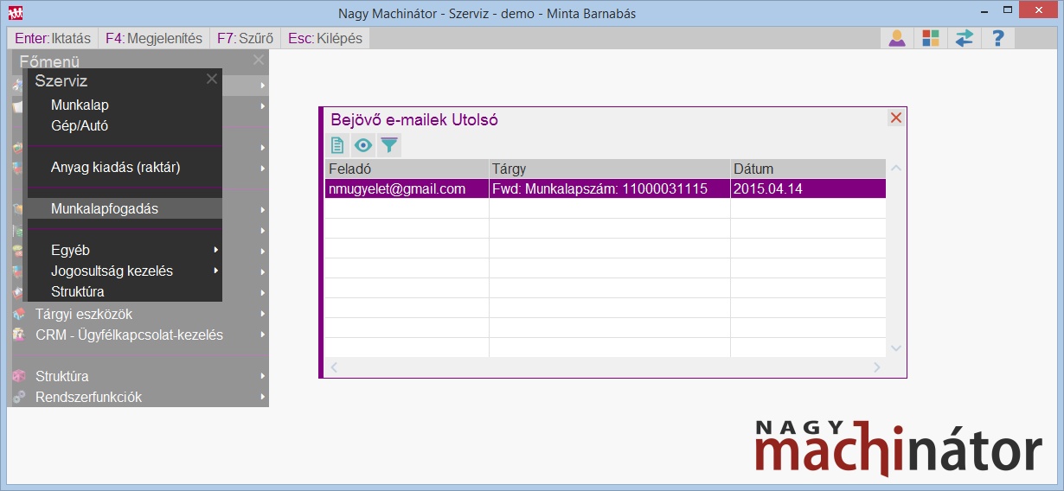This screenshot has height=491, width=1064.
Task: Click the blue swap arrows icon
Action: pyautogui.click(x=964, y=38)
